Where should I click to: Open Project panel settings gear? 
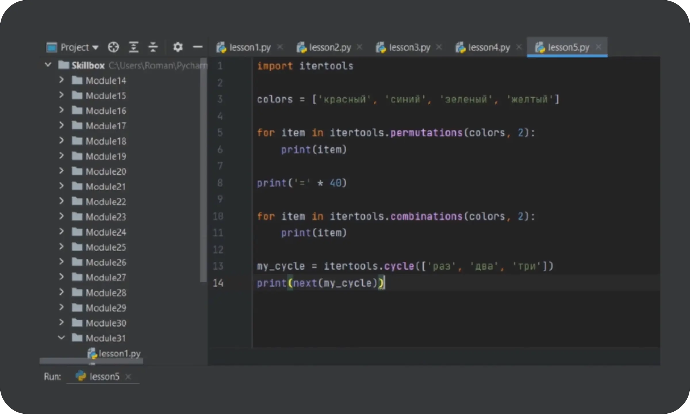pos(178,47)
